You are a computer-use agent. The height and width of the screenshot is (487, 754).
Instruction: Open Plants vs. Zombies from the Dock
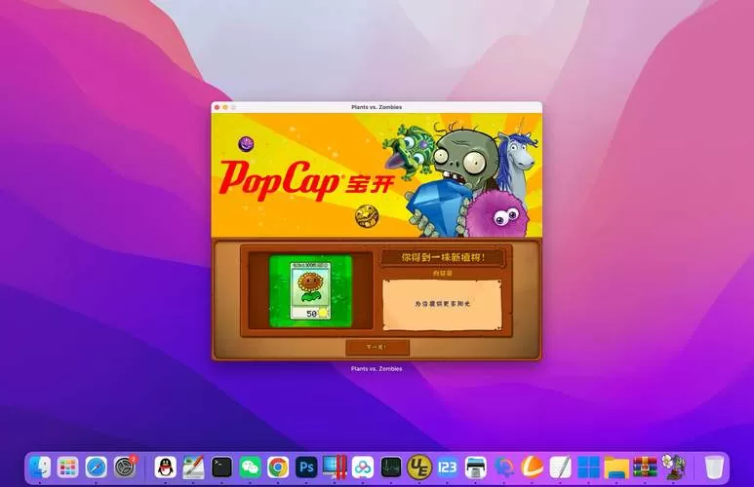tap(673, 467)
